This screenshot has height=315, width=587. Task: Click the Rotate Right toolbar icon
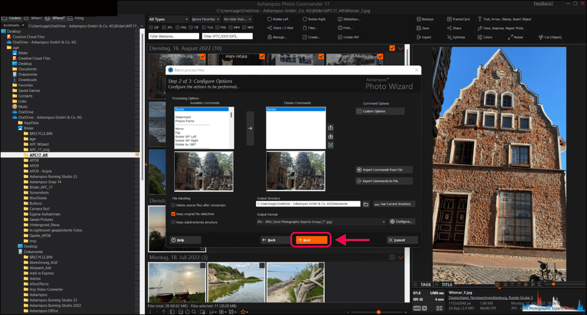(305, 19)
